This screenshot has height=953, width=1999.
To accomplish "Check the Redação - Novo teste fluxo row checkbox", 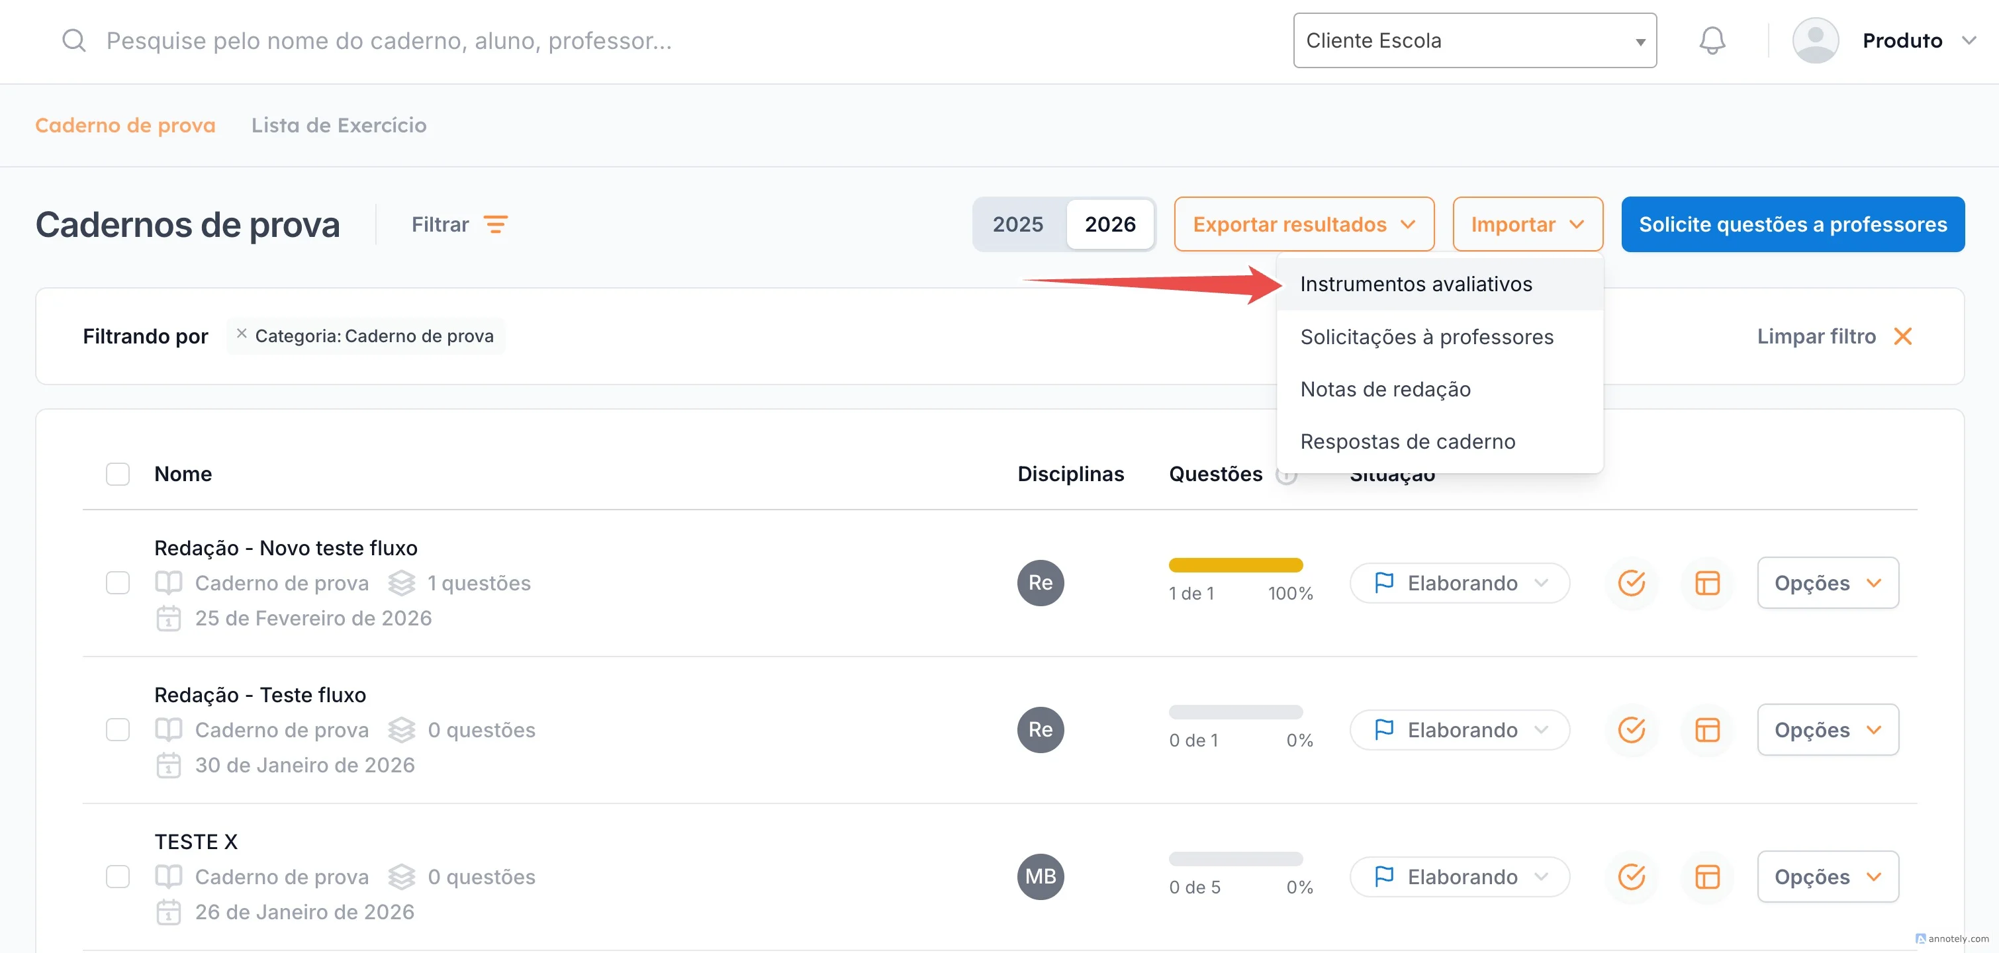I will click(x=117, y=583).
